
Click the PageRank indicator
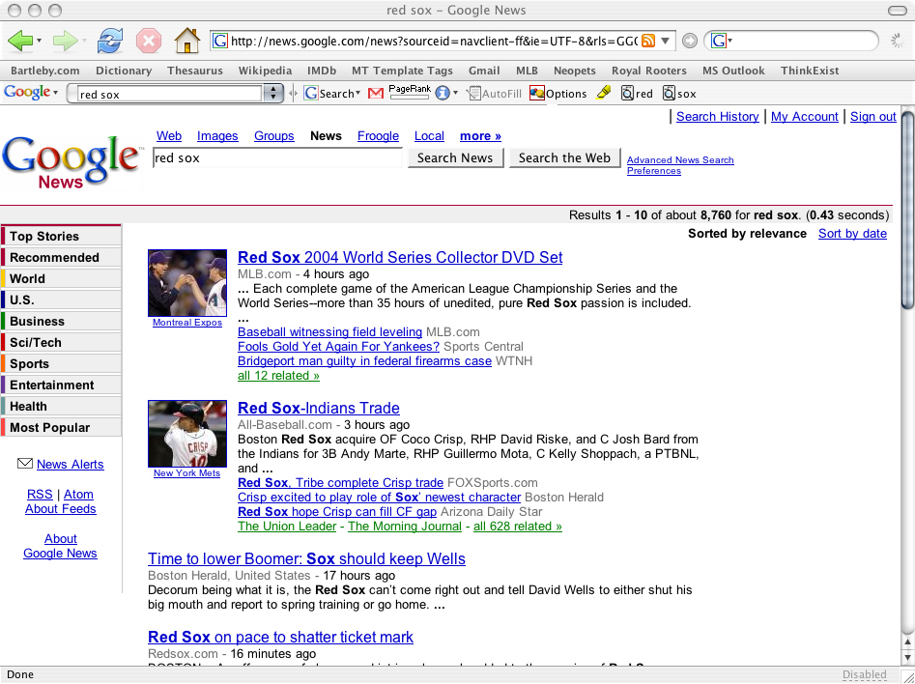point(409,92)
